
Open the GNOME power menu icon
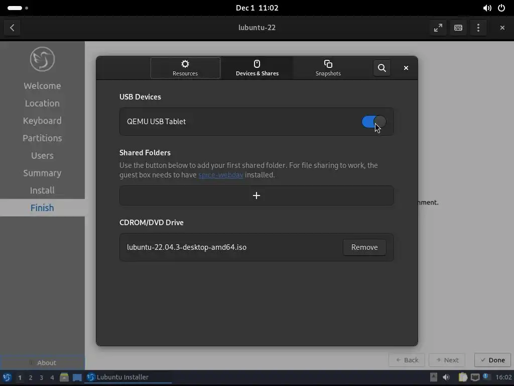tap(501, 8)
